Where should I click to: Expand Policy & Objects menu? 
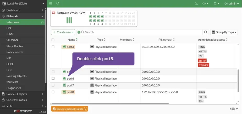(x=22, y=94)
